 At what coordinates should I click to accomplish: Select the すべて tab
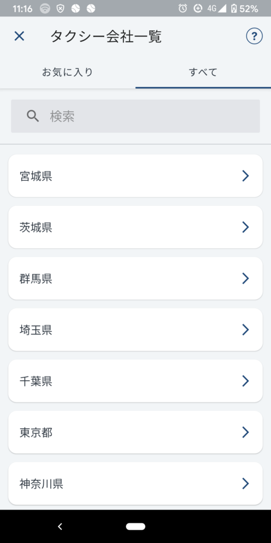click(x=203, y=72)
